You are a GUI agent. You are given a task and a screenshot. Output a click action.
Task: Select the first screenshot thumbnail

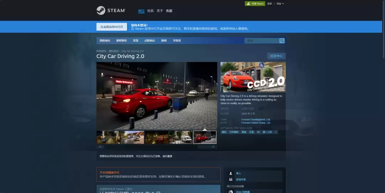pos(108,137)
